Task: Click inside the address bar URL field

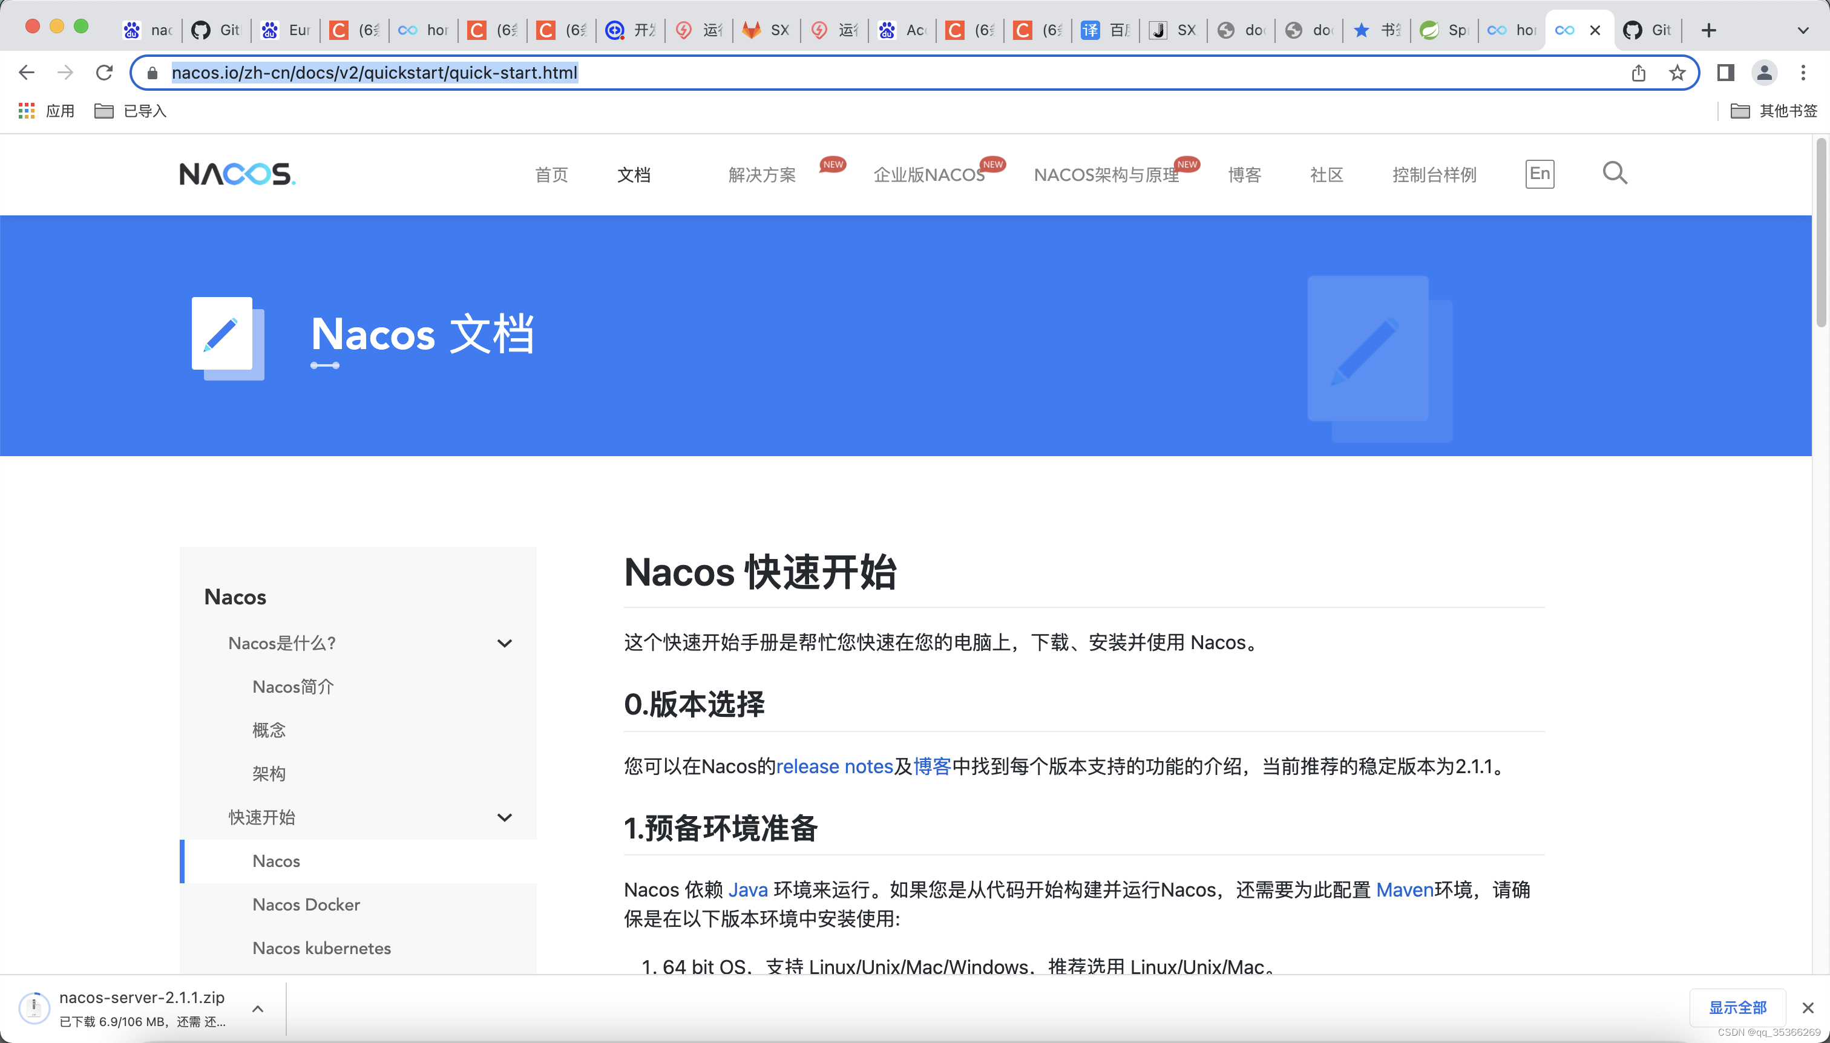Action: (502, 71)
